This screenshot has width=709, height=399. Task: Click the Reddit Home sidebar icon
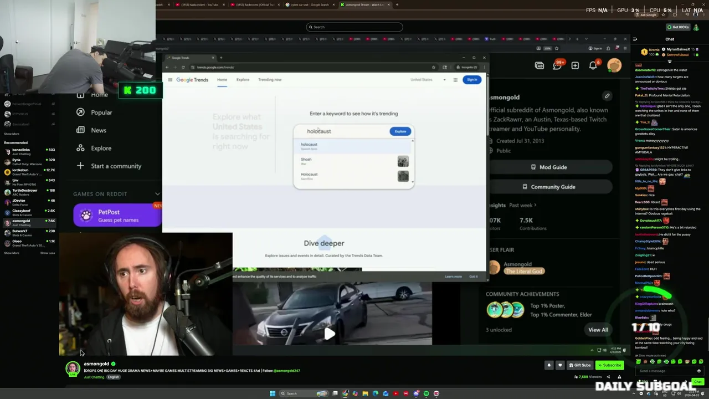point(81,95)
